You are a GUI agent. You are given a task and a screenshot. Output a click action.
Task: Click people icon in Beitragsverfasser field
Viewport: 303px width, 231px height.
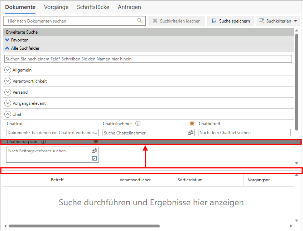(95, 151)
